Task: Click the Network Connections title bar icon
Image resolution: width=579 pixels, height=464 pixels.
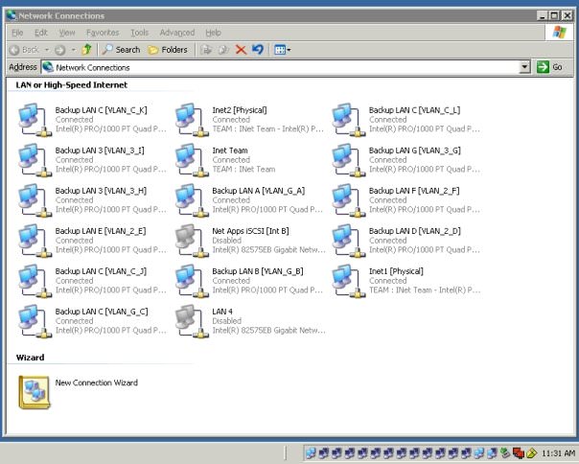Action: (x=12, y=15)
